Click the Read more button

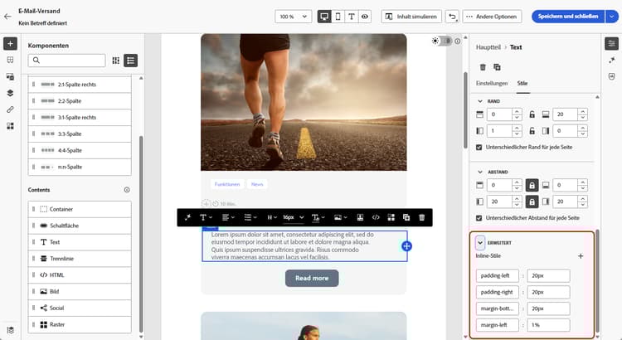click(312, 278)
